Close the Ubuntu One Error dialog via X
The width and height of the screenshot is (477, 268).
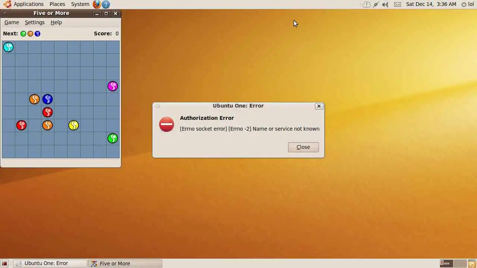319,106
